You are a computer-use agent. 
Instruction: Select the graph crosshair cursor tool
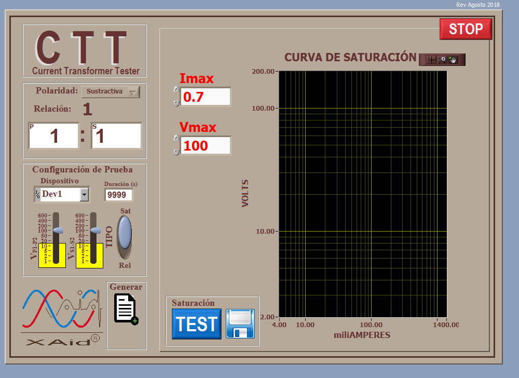431,60
